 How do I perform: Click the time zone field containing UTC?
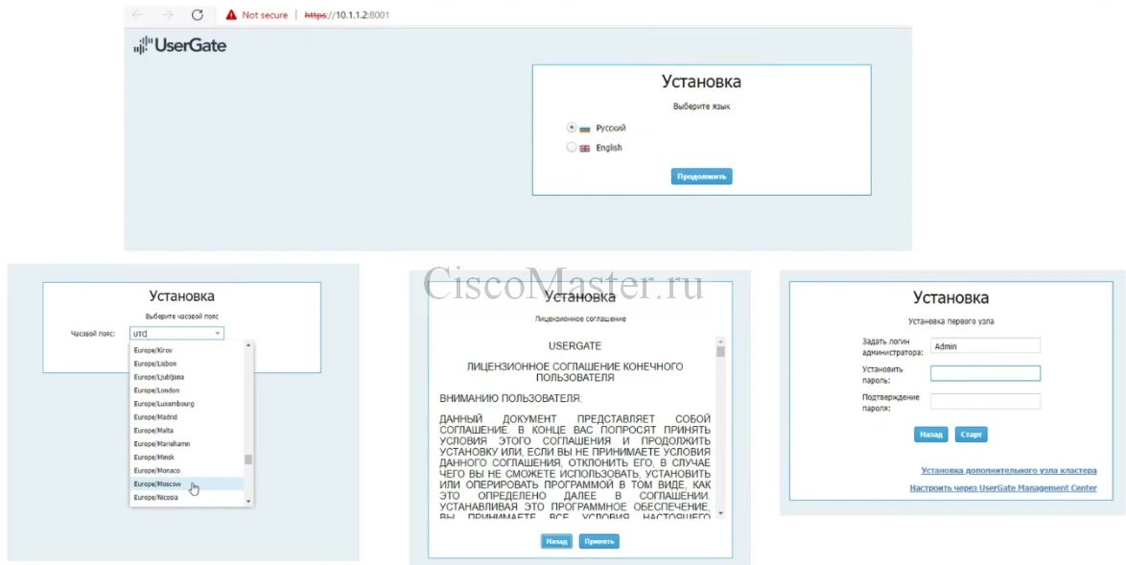coord(176,334)
